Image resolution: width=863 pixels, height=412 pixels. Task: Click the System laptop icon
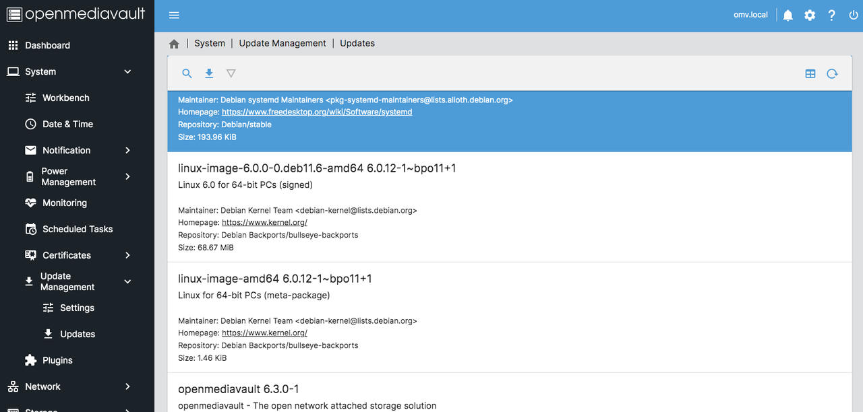point(13,71)
